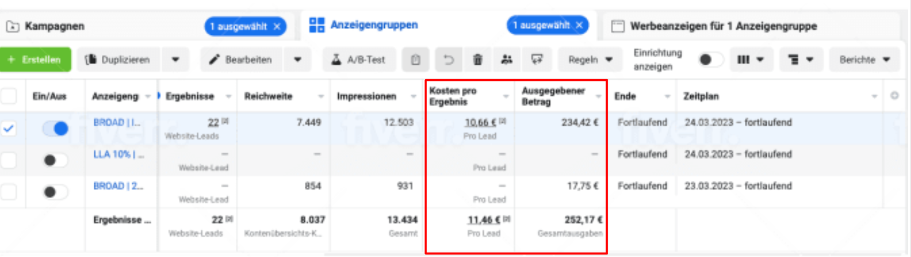Click the trash delete icon in toolbar
This screenshot has height=257, width=911.
[477, 60]
